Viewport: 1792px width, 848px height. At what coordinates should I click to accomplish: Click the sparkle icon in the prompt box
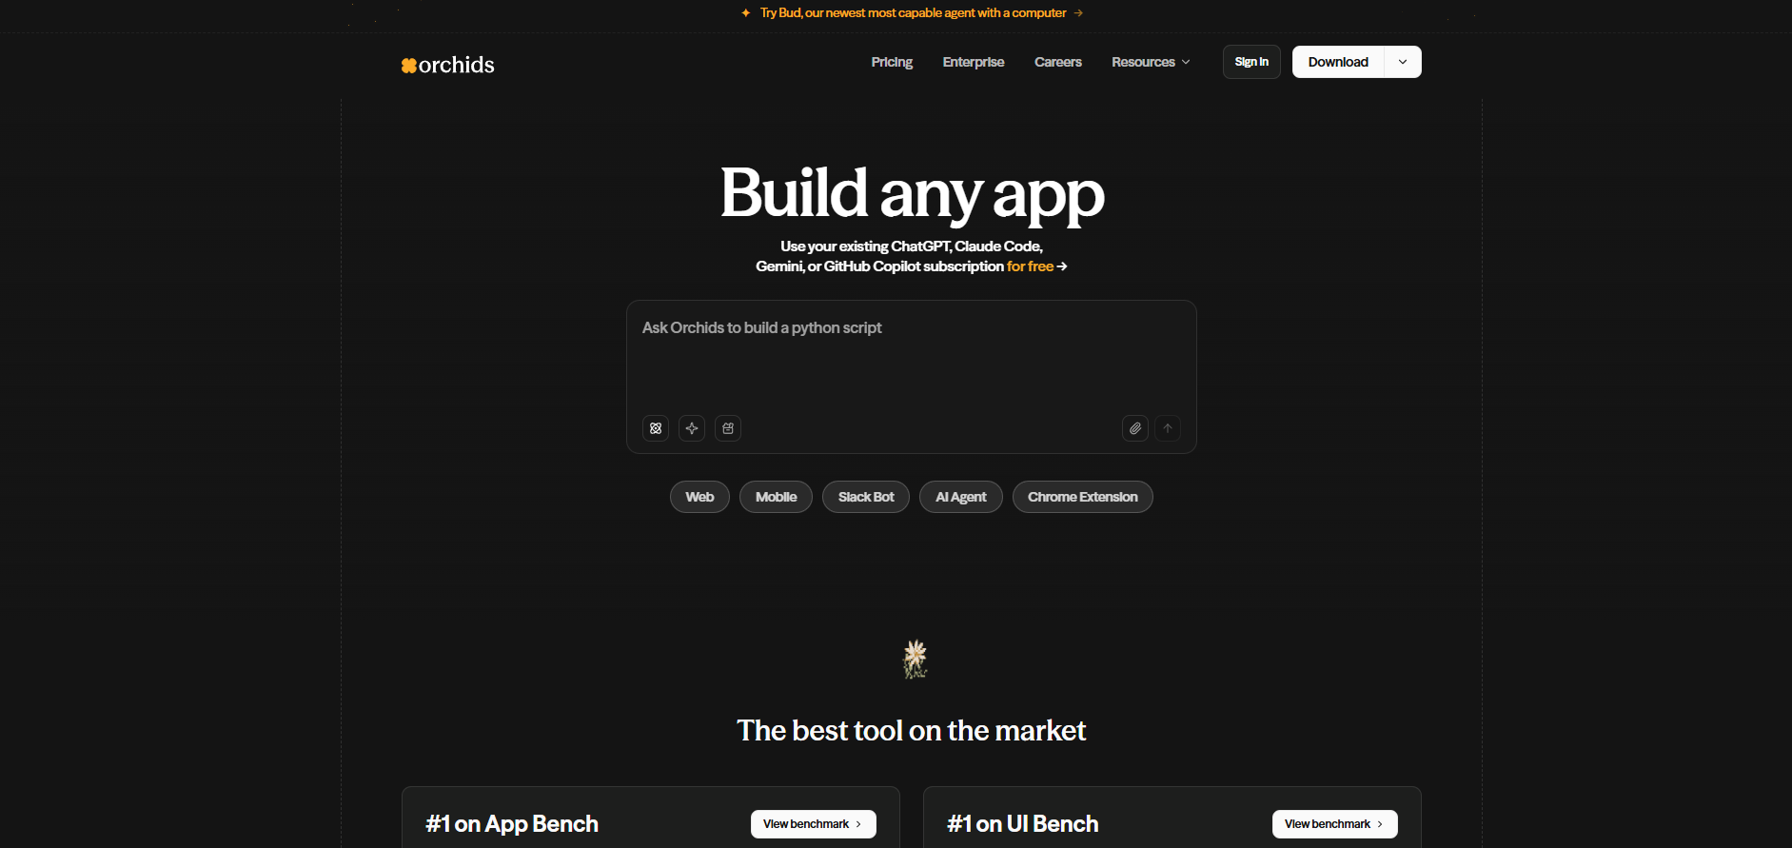[692, 428]
